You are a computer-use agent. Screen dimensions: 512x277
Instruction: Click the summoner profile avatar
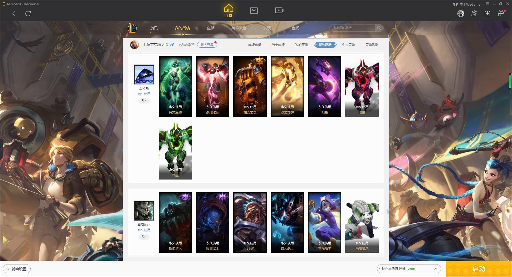(134, 45)
